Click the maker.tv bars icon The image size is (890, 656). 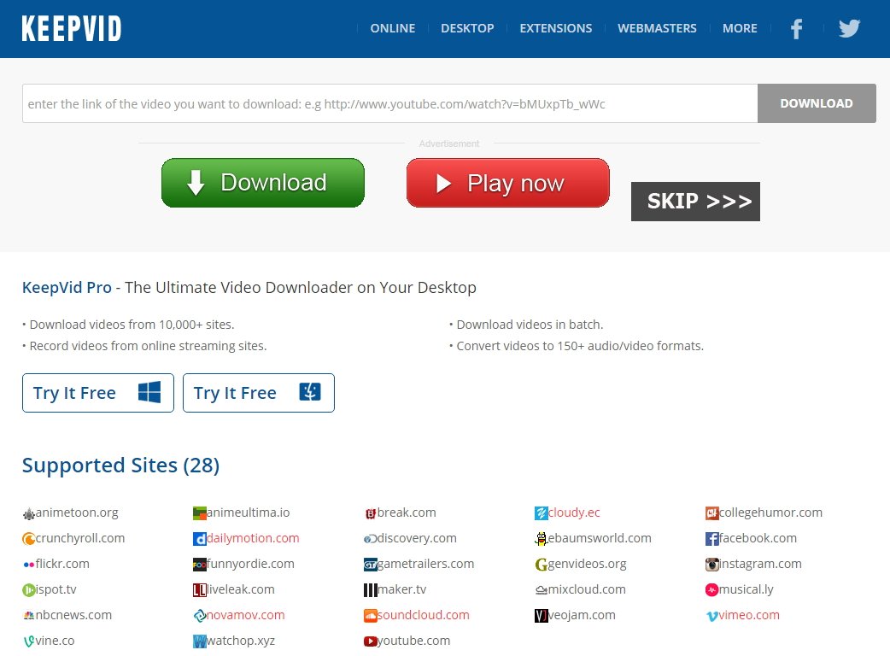click(x=371, y=590)
